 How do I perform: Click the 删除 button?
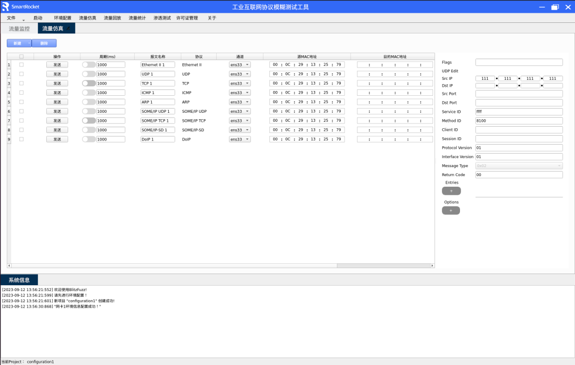44,43
